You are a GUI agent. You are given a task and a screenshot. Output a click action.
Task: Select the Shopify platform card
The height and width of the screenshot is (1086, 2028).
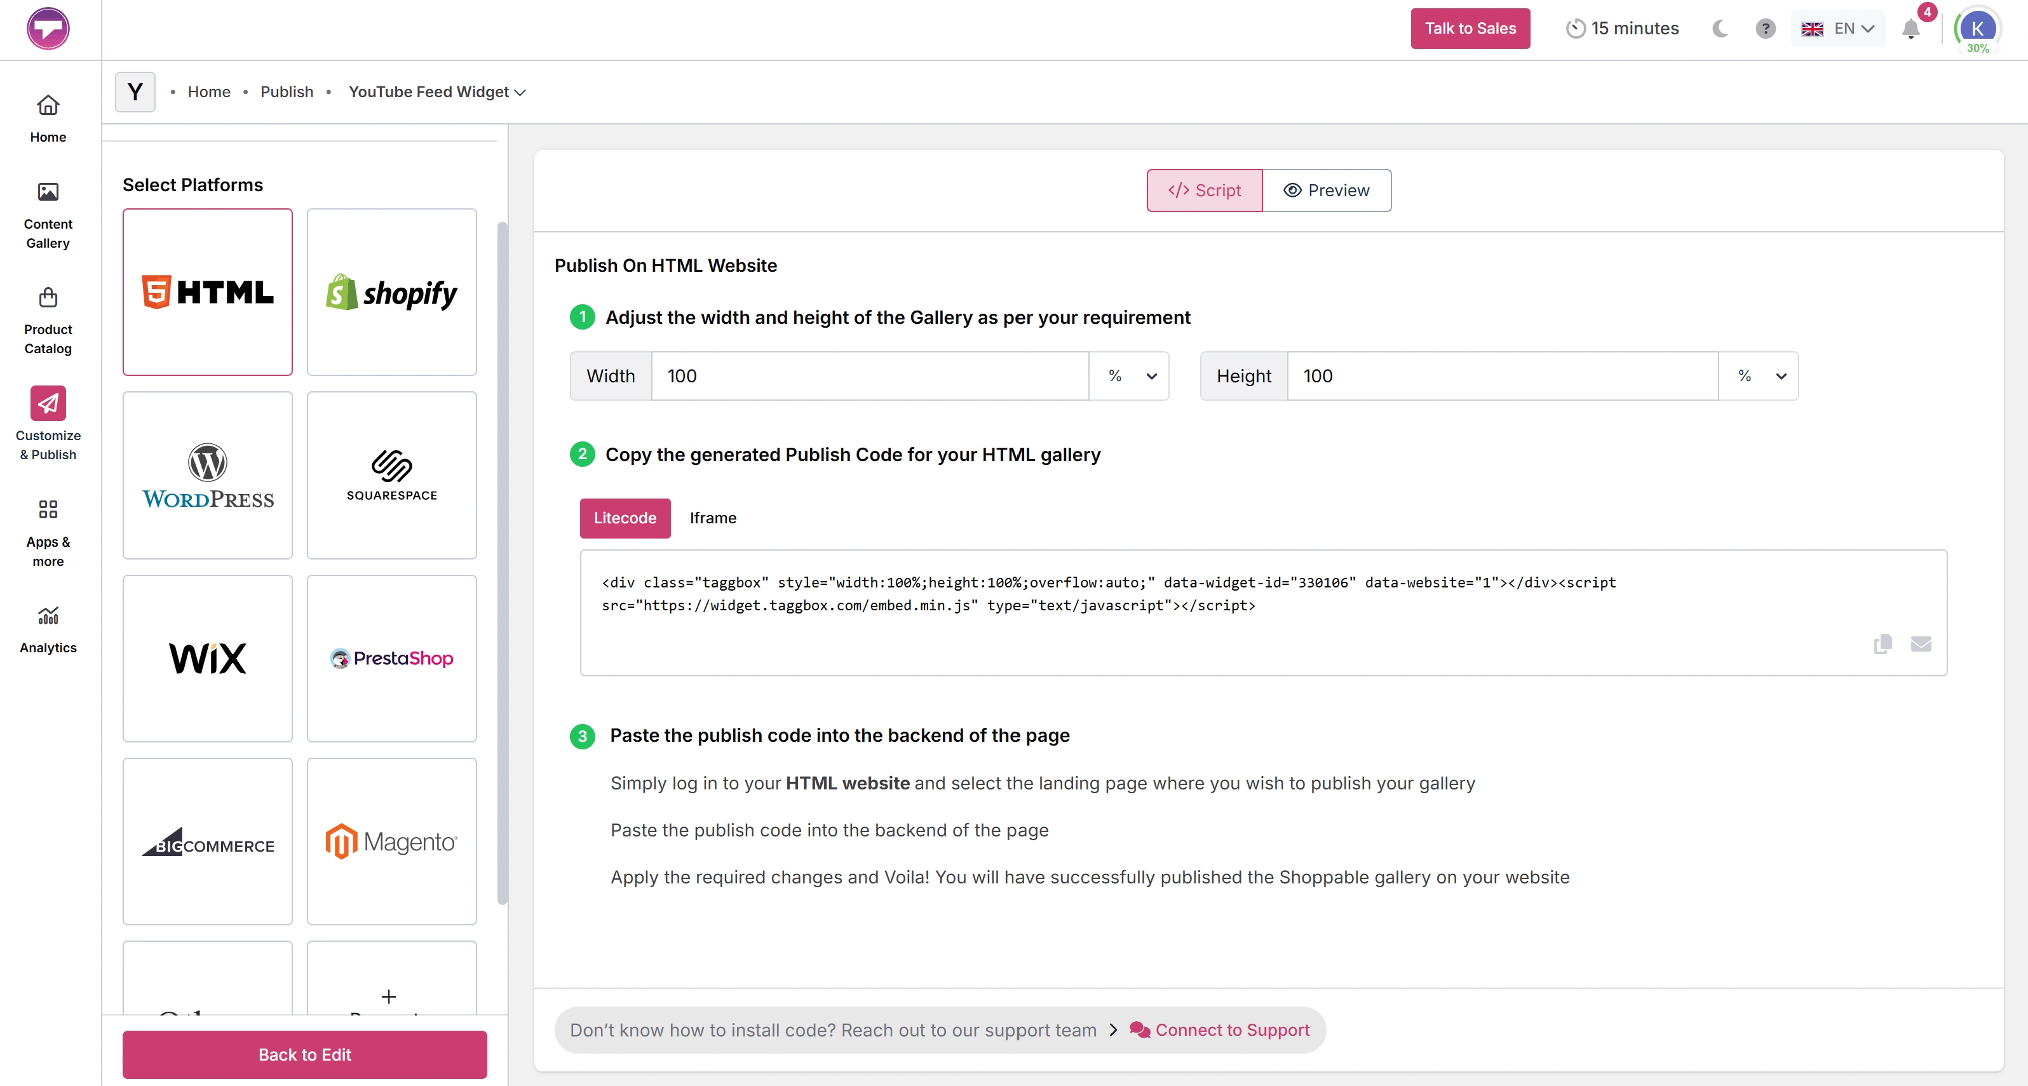pos(392,292)
